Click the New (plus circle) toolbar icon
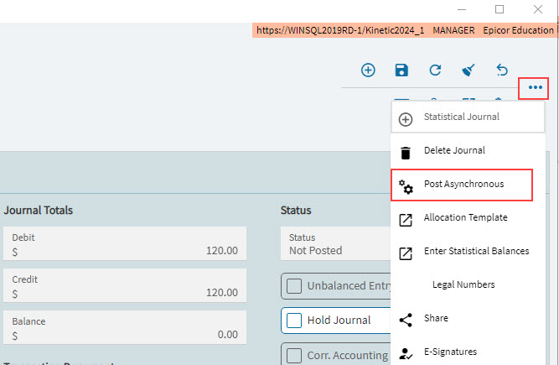The image size is (559, 365). [368, 70]
